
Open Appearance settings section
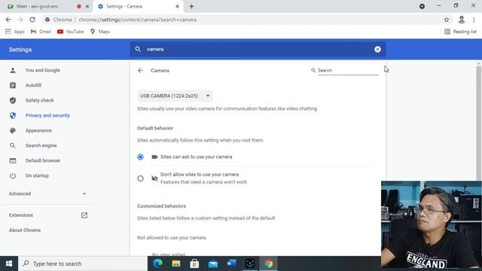point(38,130)
